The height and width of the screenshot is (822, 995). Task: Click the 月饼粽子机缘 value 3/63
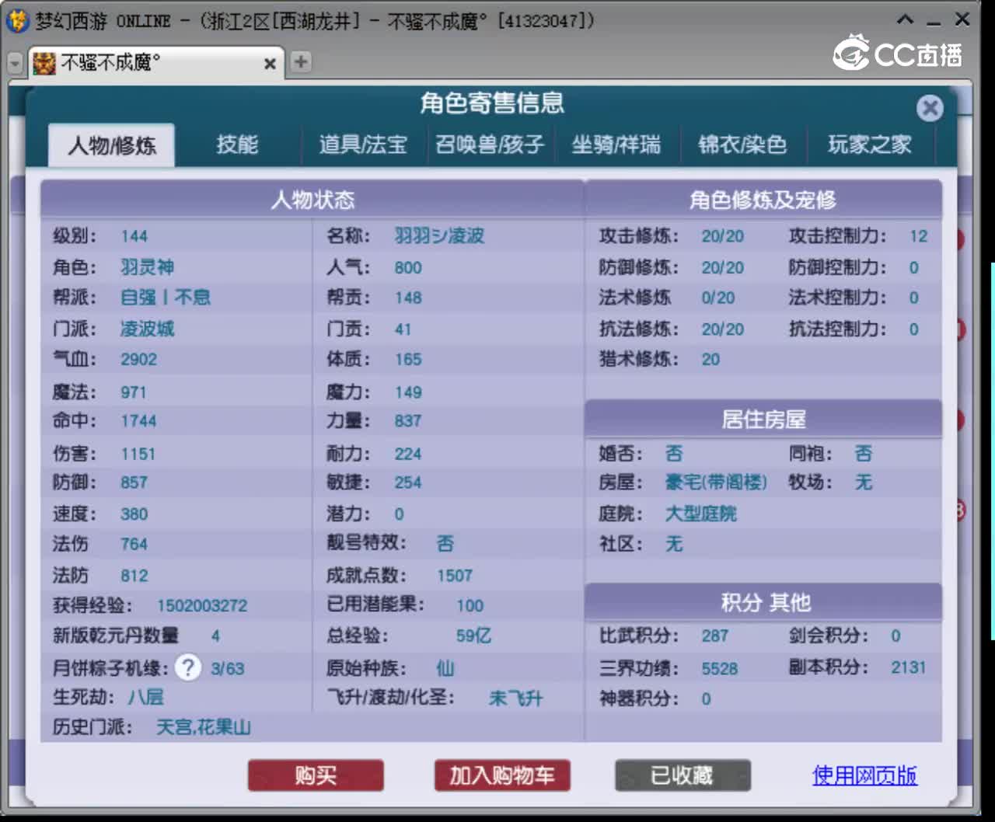(x=227, y=669)
